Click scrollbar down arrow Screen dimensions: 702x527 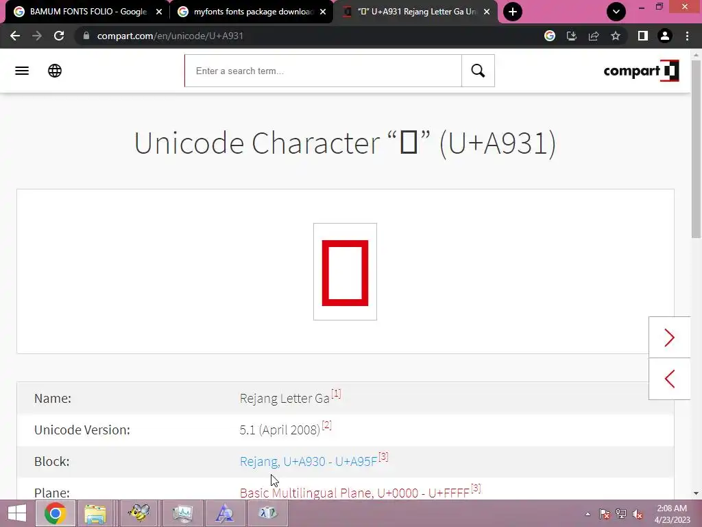pyautogui.click(x=696, y=493)
